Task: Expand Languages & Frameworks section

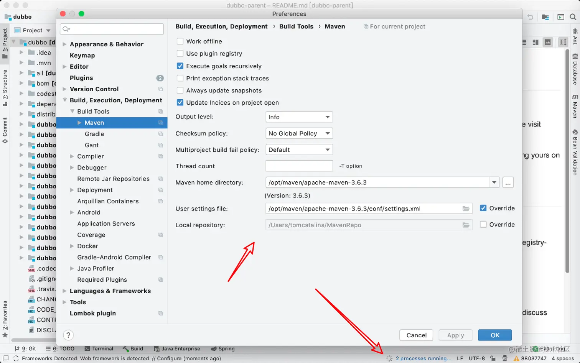Action: tap(64, 291)
